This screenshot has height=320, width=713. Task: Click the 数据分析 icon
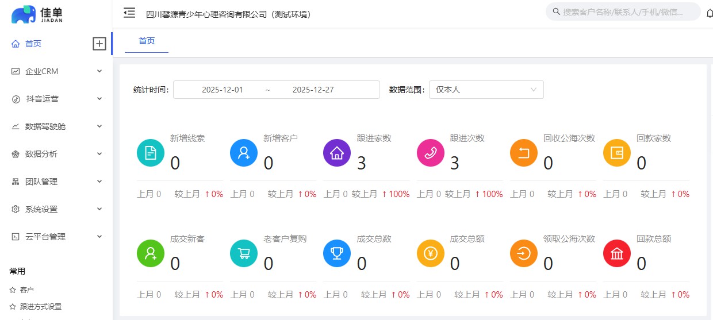coord(16,154)
